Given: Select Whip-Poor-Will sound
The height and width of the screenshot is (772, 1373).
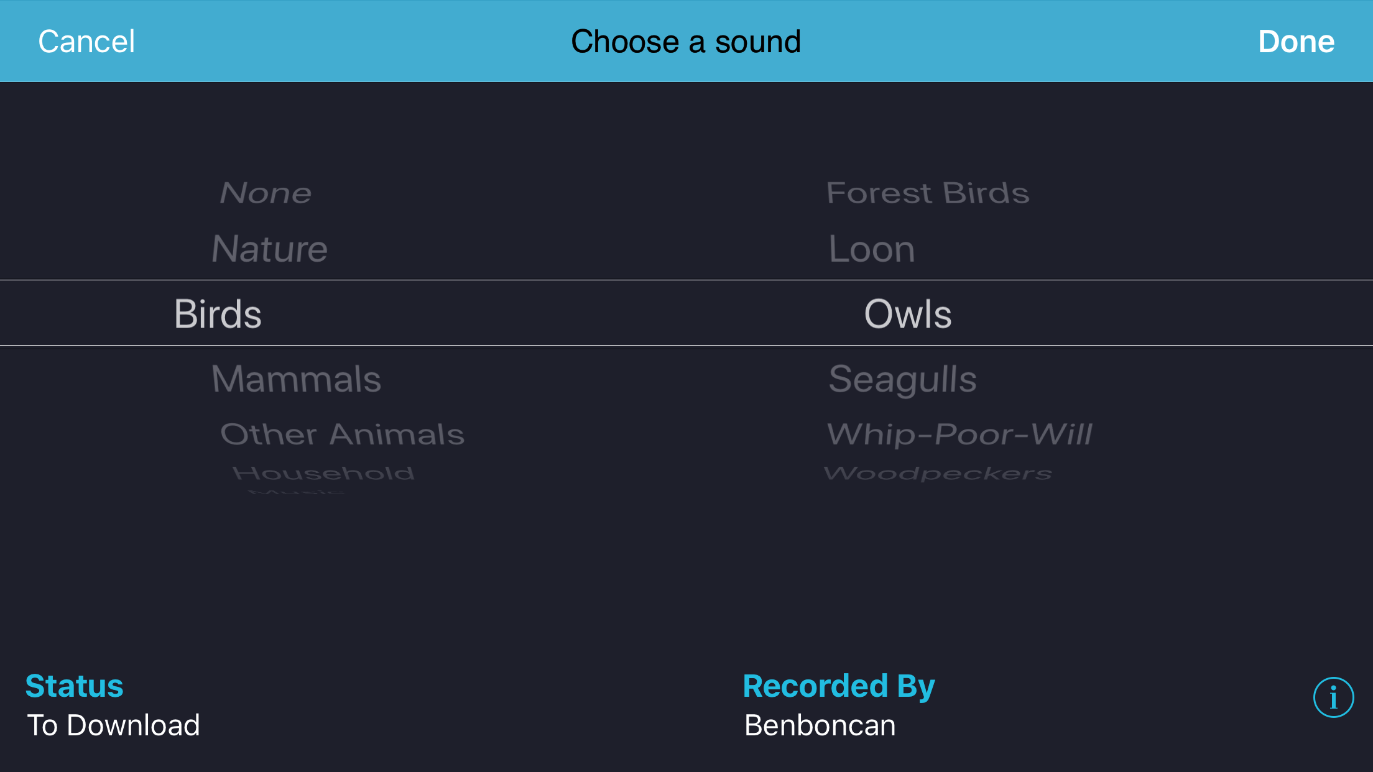Looking at the screenshot, I should [x=959, y=434].
